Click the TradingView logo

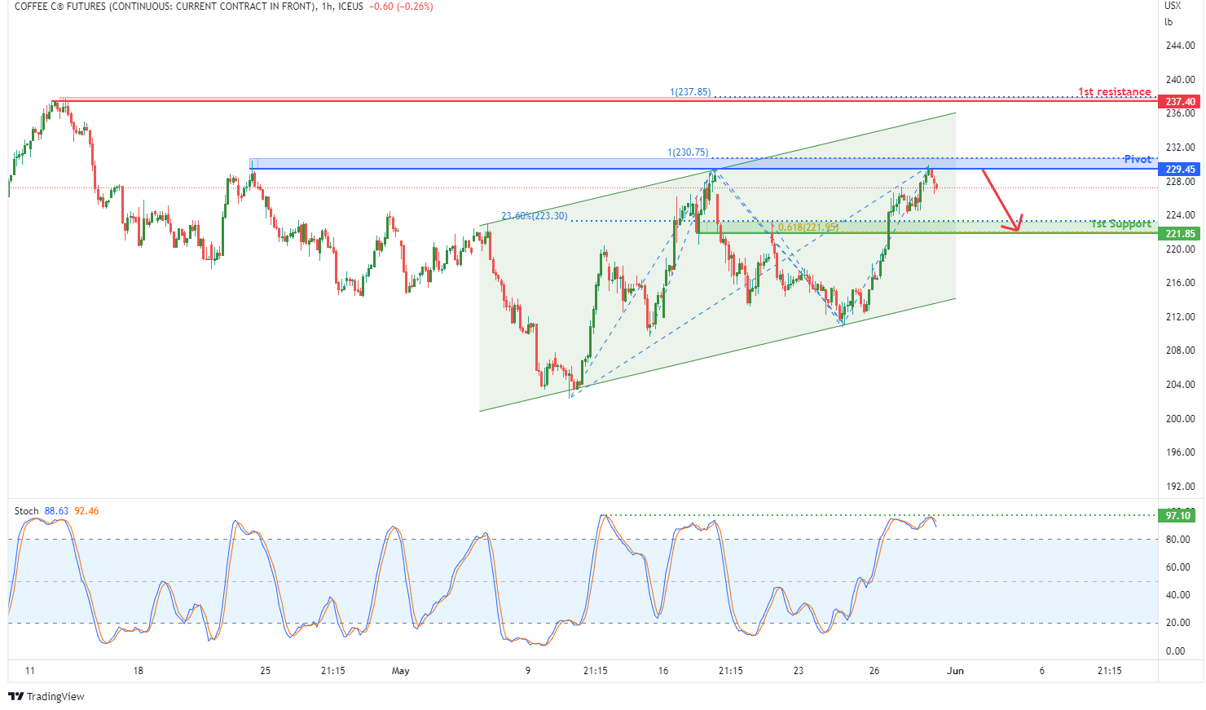[x=46, y=696]
